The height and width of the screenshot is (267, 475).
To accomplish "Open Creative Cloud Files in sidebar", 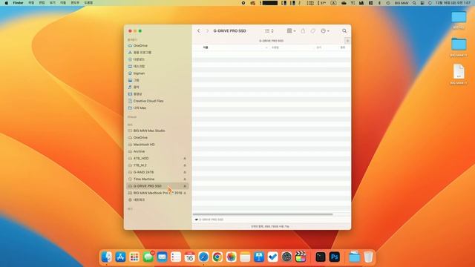I will [148, 101].
